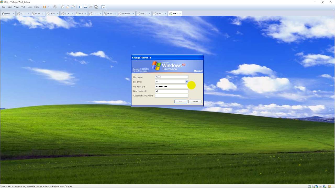Viewport: 335px width, 188px height.
Task: Close the DC21 tab
Action: pyautogui.click(x=115, y=14)
